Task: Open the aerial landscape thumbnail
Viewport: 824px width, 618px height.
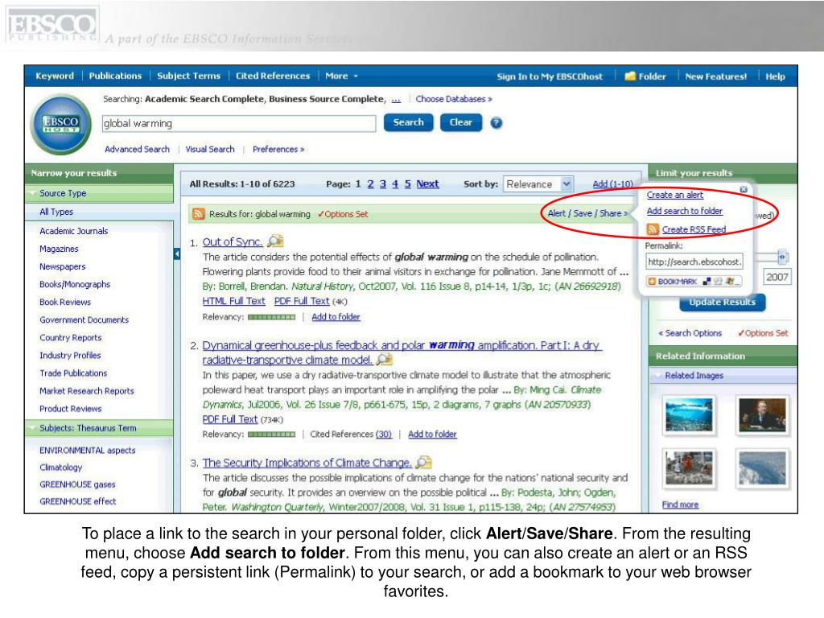Action: coord(762,468)
